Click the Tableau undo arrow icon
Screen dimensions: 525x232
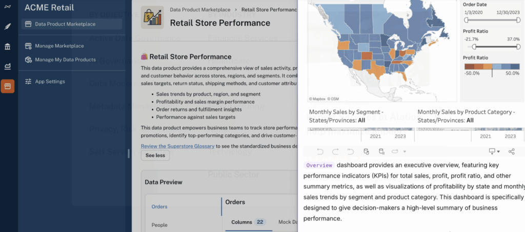(x=320, y=151)
